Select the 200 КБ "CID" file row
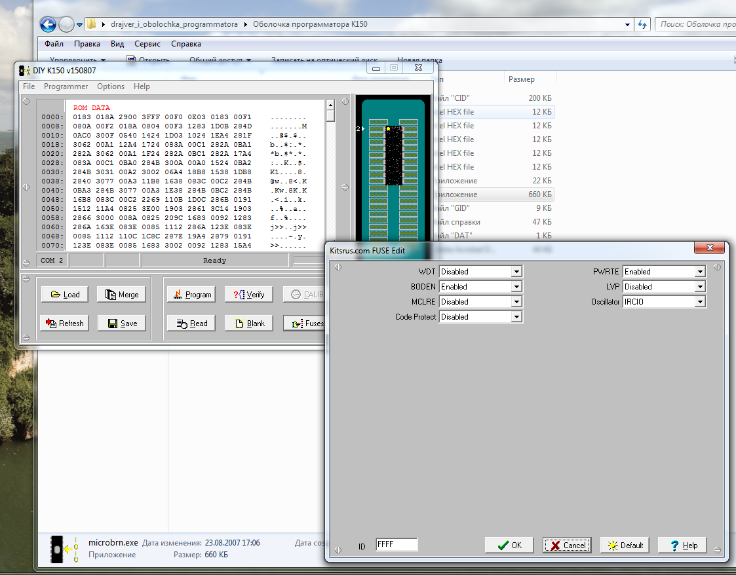Viewport: 736px width, 575px height. pyautogui.click(x=495, y=98)
